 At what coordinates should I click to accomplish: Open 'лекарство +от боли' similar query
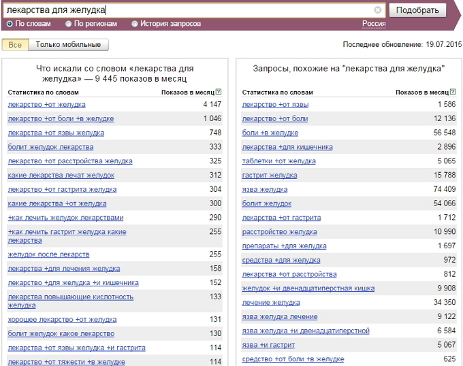tap(275, 118)
